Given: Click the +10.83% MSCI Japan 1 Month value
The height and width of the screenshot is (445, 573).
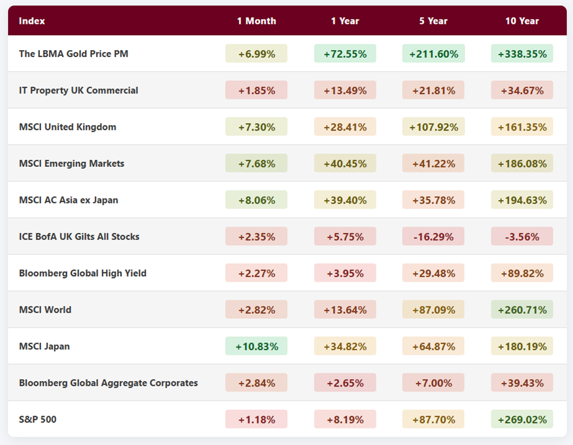Looking at the screenshot, I should pyautogui.click(x=256, y=346).
